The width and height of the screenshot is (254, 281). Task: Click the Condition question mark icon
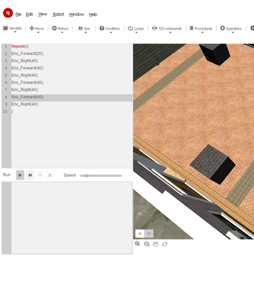[x=101, y=28]
